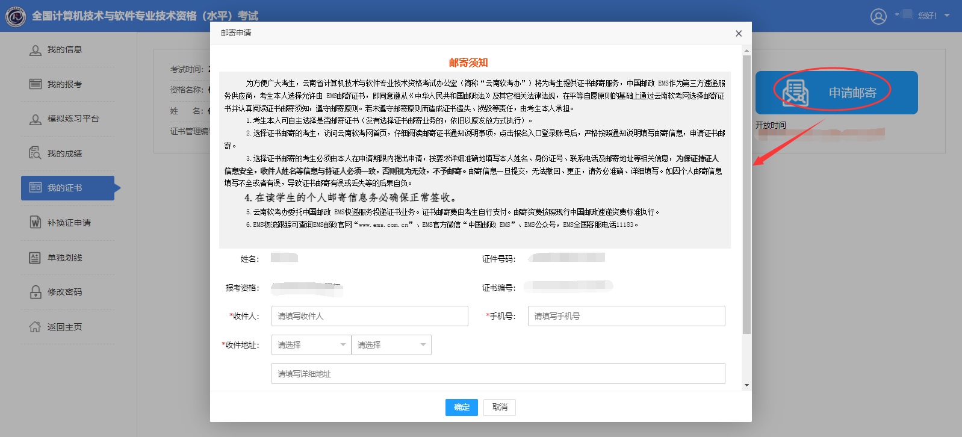Click the 收件人 input field

tap(370, 316)
